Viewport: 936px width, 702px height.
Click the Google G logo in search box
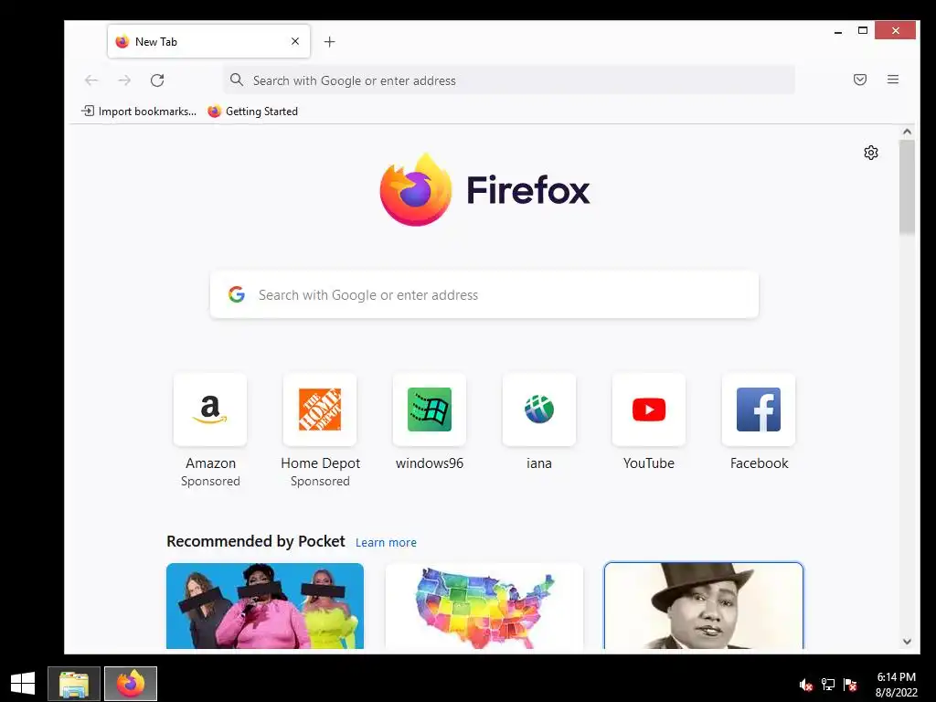tap(237, 294)
